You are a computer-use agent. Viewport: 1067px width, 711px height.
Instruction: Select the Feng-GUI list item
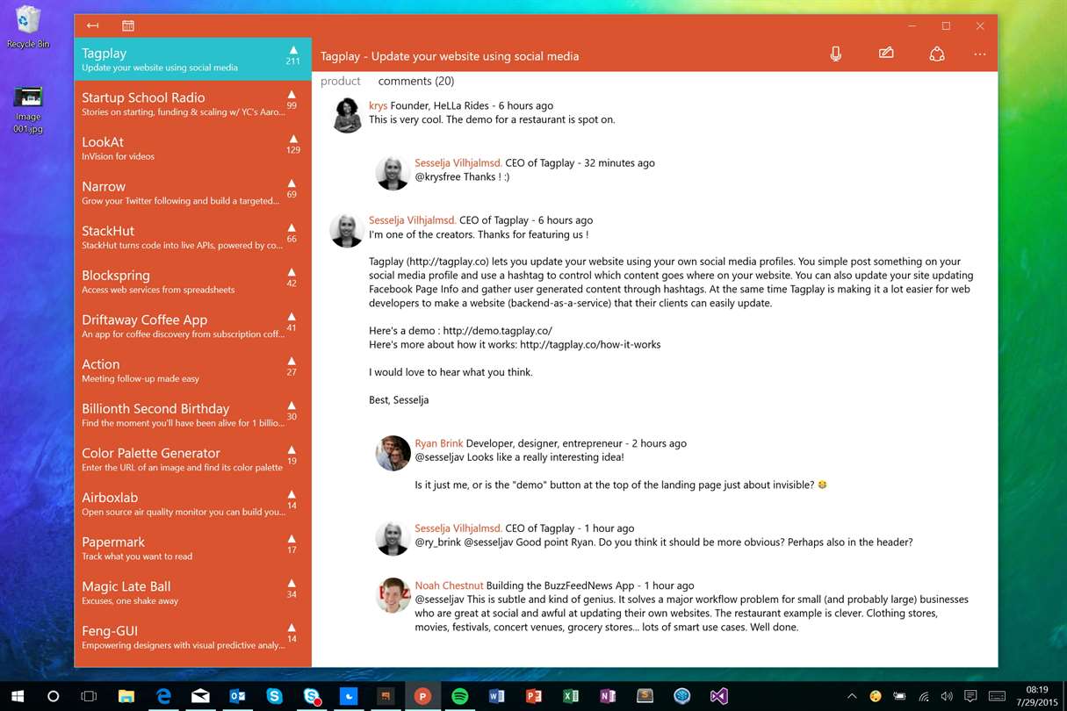pyautogui.click(x=193, y=636)
